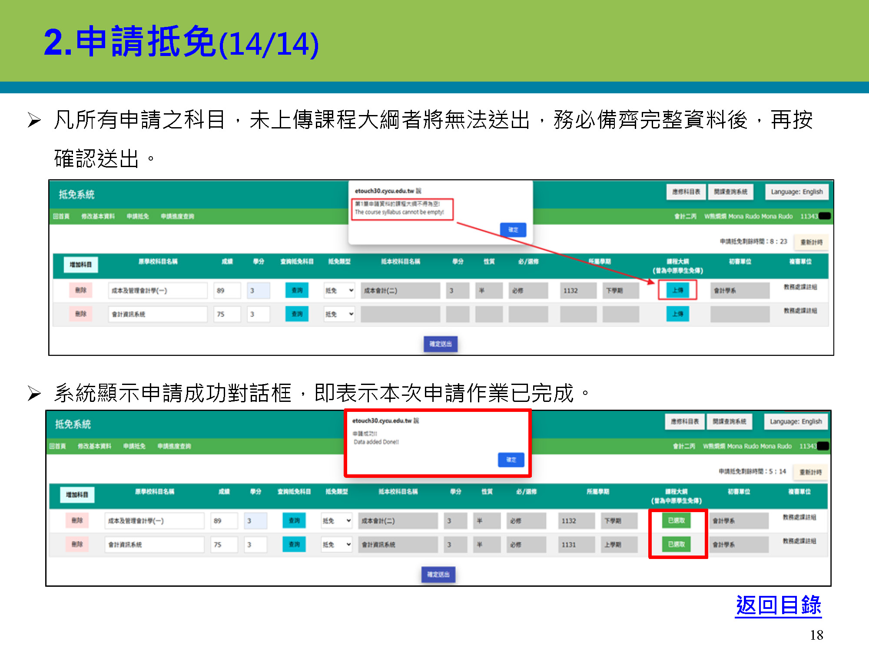Click semester code 1132 in upper screenshot

578,290
